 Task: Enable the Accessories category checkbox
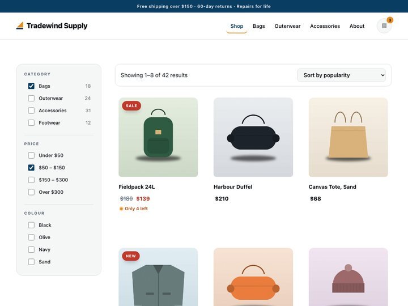(x=31, y=110)
